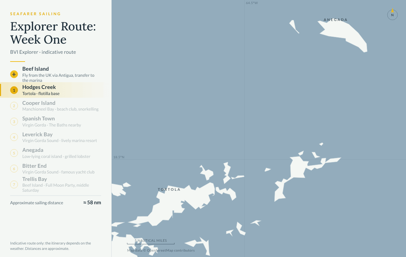Select step 2 number badge for Cooper Island
This screenshot has width=406, height=257.
click(x=14, y=106)
